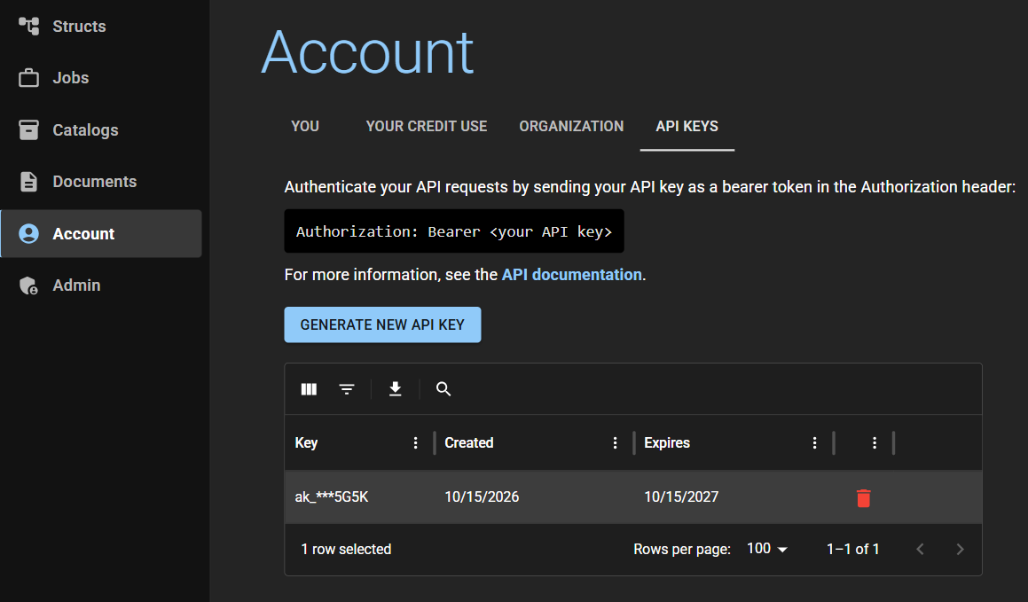Click the ak_***5G5K key cell

(x=332, y=497)
